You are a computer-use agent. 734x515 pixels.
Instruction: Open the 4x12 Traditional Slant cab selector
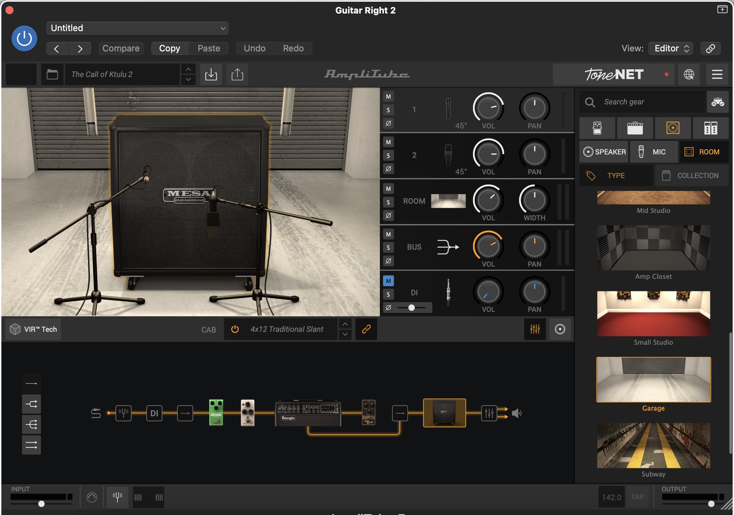click(287, 329)
